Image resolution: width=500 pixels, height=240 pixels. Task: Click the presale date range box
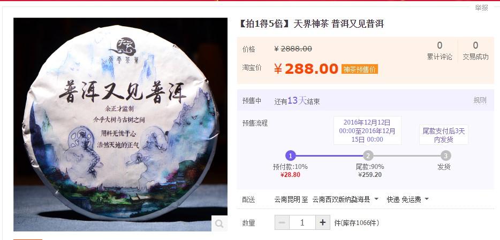[x=367, y=130]
